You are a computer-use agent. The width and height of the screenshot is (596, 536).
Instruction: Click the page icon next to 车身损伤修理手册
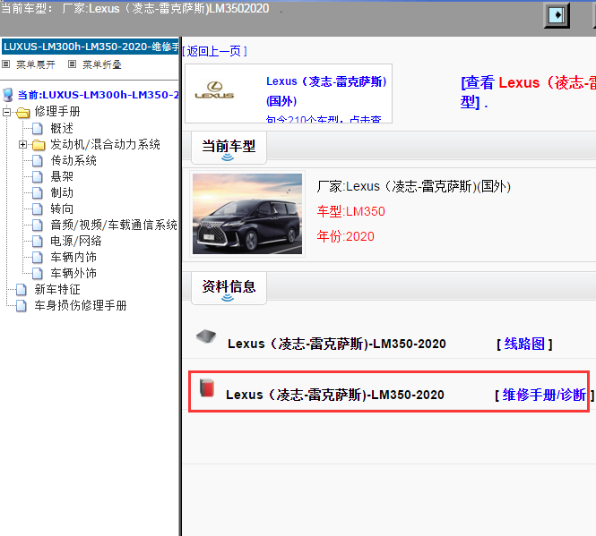[22, 305]
